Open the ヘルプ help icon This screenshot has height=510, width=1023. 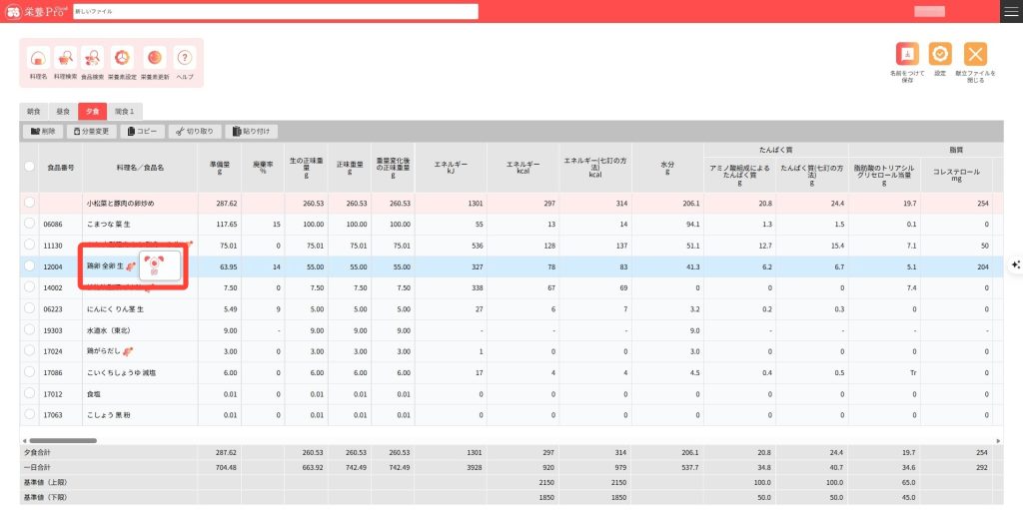[185, 61]
